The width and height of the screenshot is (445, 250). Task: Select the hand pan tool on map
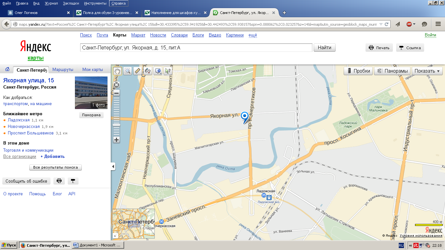click(117, 71)
